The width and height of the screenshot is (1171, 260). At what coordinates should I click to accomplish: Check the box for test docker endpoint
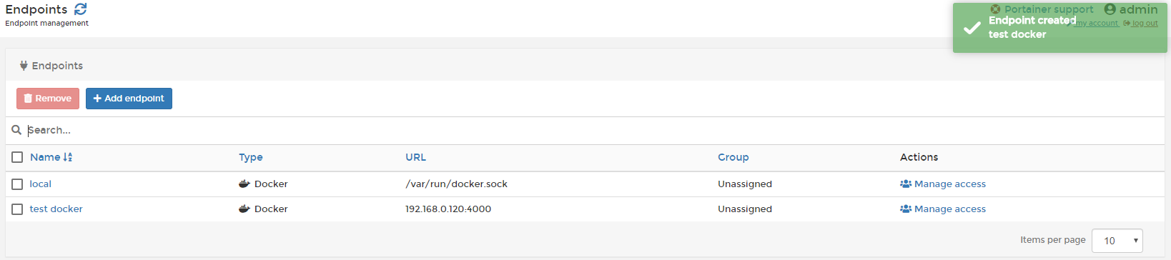point(17,209)
